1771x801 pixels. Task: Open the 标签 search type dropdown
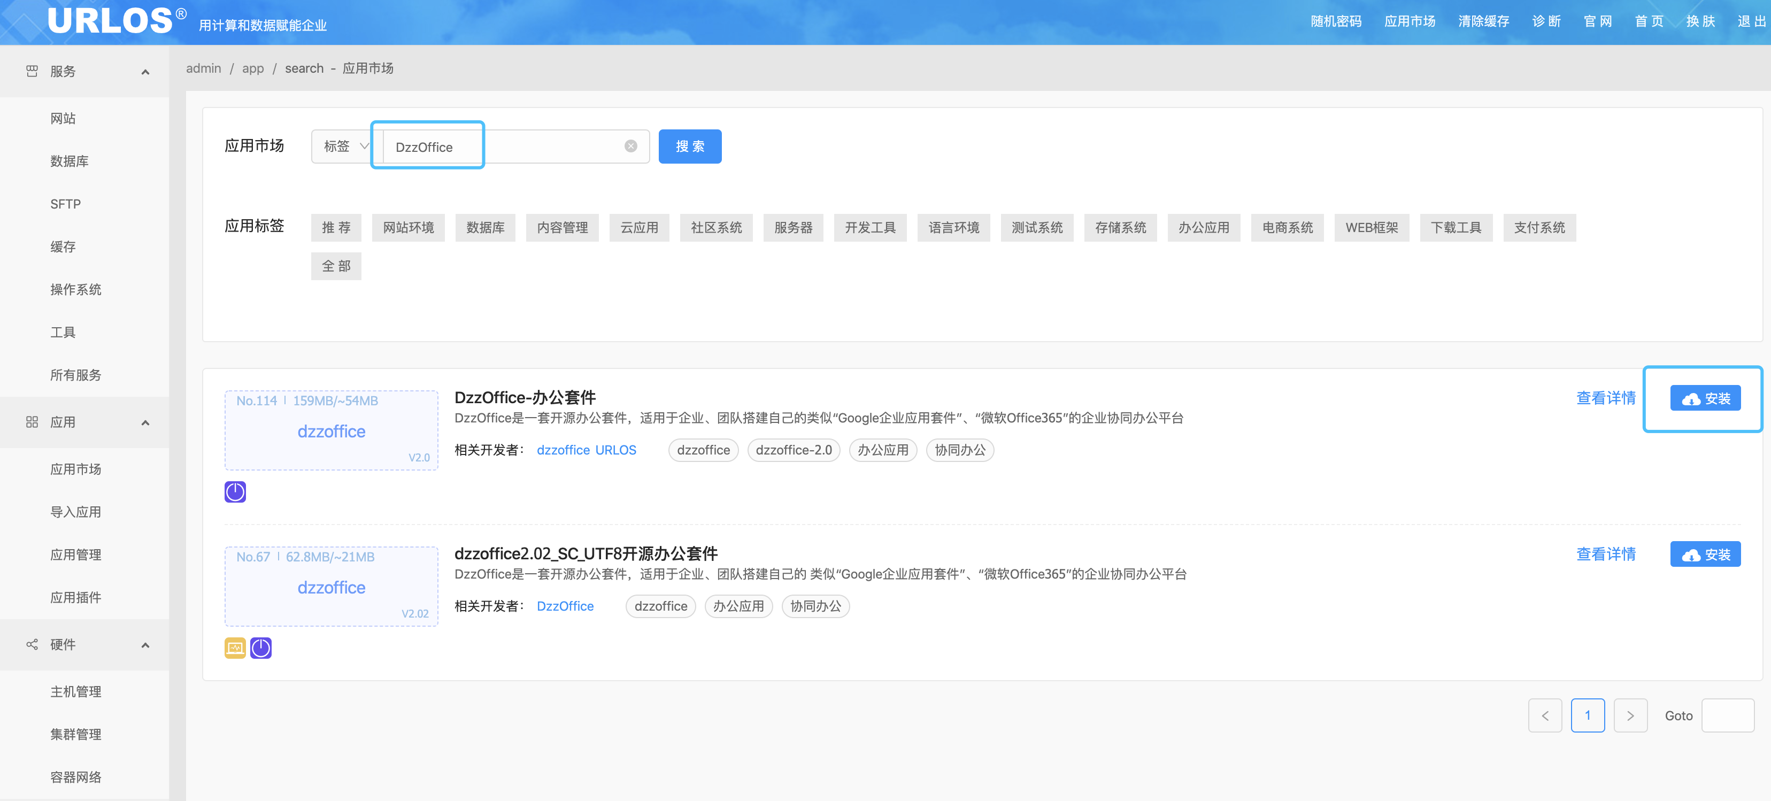point(345,146)
